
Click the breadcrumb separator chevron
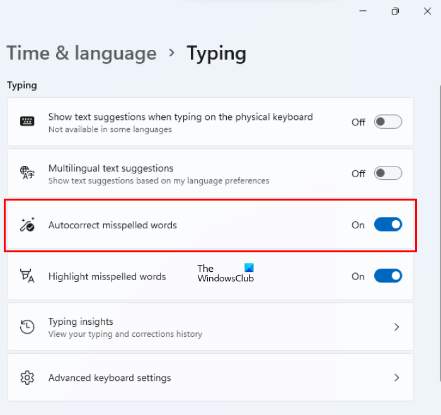(171, 54)
